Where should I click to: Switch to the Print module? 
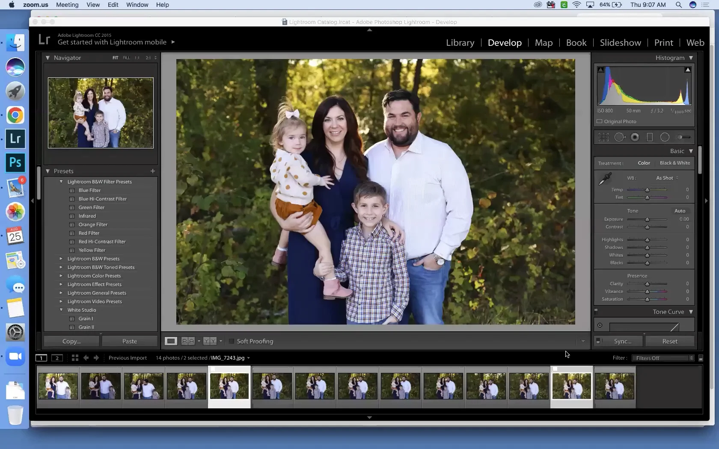coord(663,43)
